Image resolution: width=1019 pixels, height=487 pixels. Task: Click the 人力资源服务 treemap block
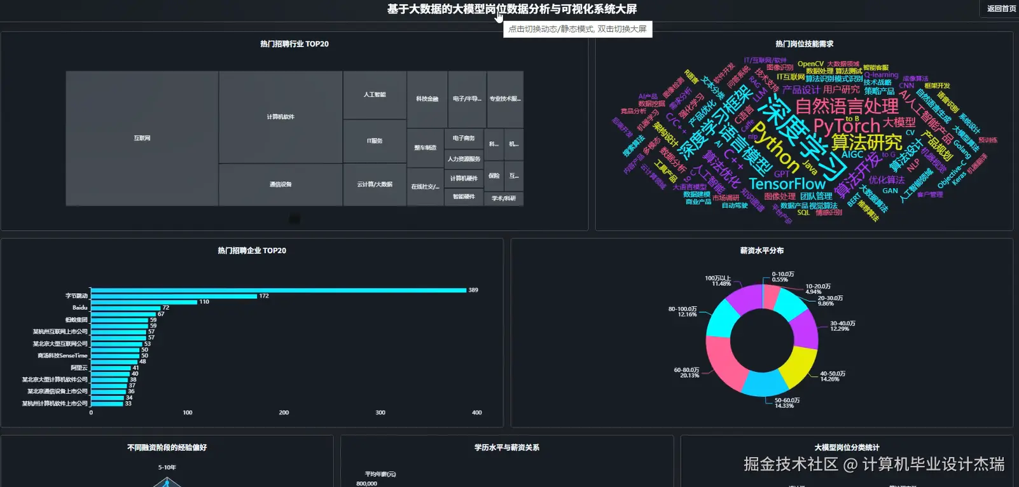tap(464, 159)
